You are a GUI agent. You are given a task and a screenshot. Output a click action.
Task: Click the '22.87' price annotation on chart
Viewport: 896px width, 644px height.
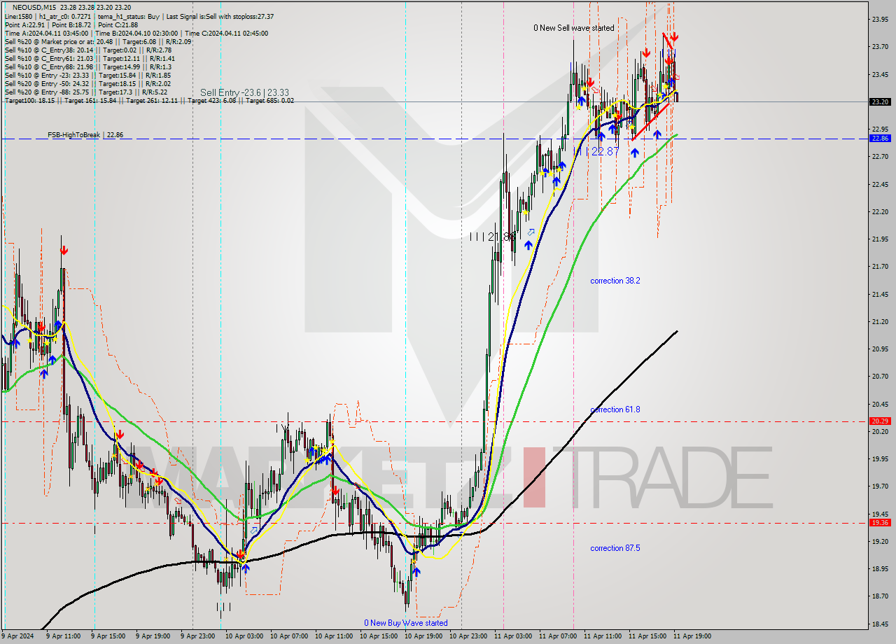click(605, 151)
